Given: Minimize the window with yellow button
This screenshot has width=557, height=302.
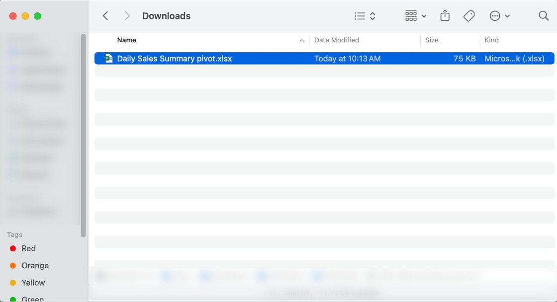Looking at the screenshot, I should coord(25,16).
